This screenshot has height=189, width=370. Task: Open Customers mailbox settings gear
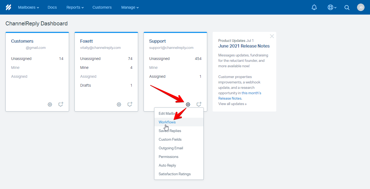click(50, 104)
